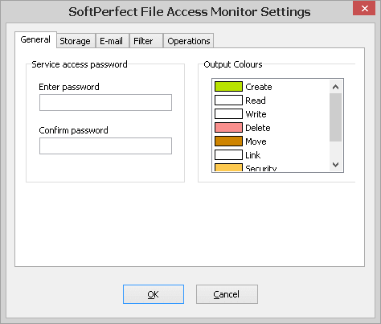Click the pink Delete colour swatch

point(228,128)
